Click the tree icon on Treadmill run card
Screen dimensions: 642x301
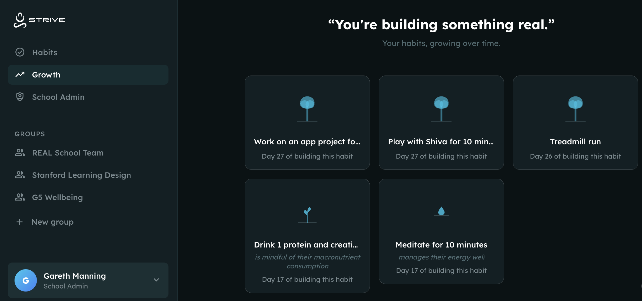pyautogui.click(x=575, y=109)
